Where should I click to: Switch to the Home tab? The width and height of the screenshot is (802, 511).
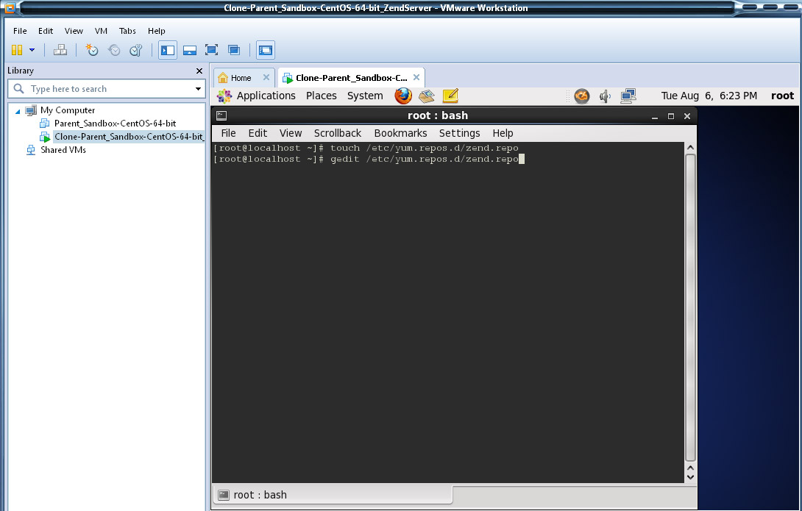tap(241, 78)
